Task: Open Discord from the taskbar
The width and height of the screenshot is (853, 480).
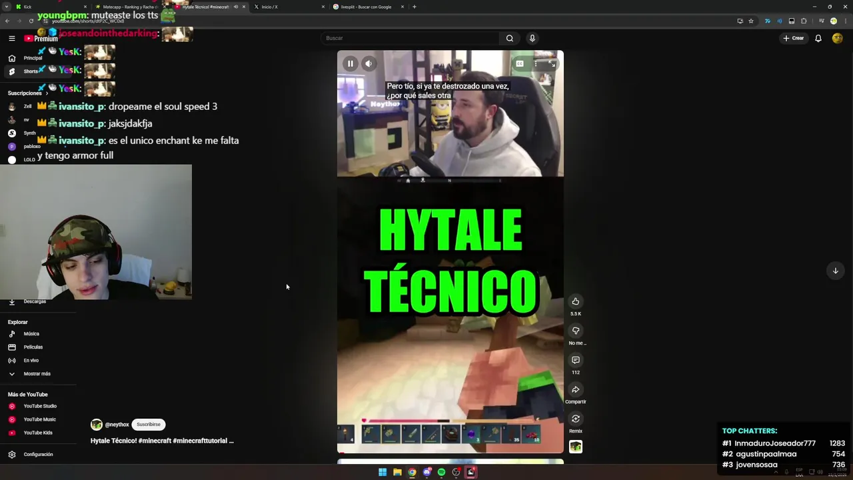Action: [426, 472]
